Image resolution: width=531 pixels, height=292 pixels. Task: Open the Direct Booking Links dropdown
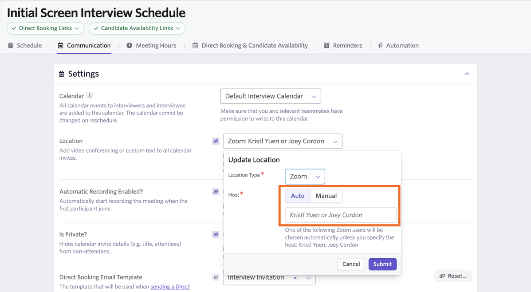pyautogui.click(x=46, y=28)
